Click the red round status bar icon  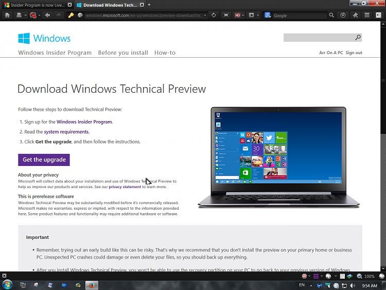(x=304, y=276)
